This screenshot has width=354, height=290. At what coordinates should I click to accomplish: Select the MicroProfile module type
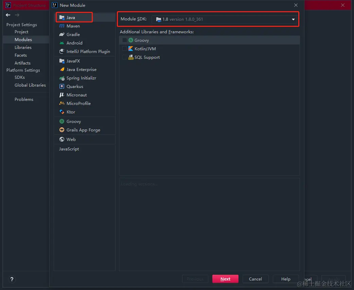pos(85,103)
